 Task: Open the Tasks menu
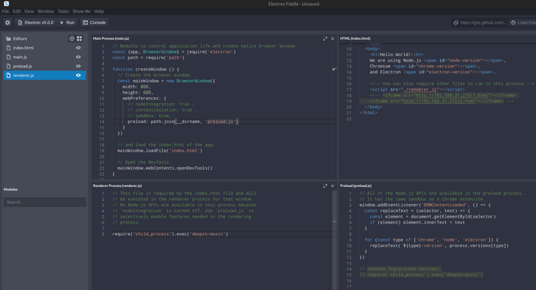pos(63,11)
